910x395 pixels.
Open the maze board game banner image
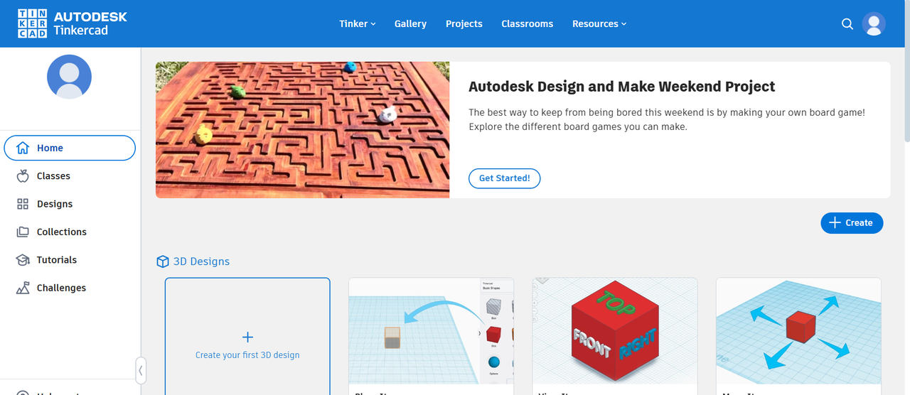pyautogui.click(x=303, y=129)
